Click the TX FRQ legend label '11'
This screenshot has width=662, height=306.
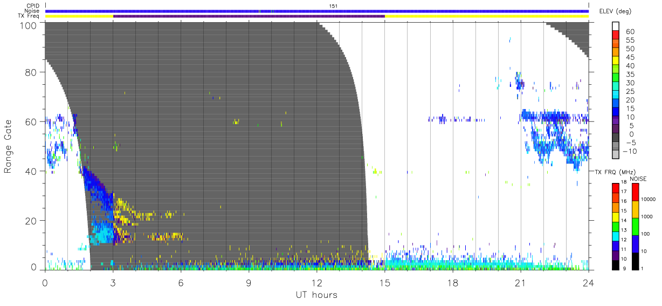623,249
